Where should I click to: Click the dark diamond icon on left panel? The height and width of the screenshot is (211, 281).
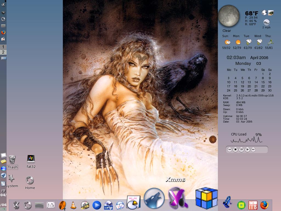click(3, 12)
